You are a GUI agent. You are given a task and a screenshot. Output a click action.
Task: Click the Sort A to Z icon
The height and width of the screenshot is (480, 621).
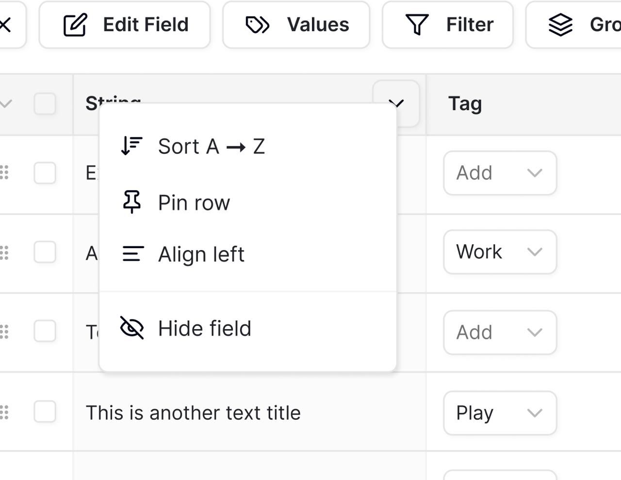(x=131, y=146)
